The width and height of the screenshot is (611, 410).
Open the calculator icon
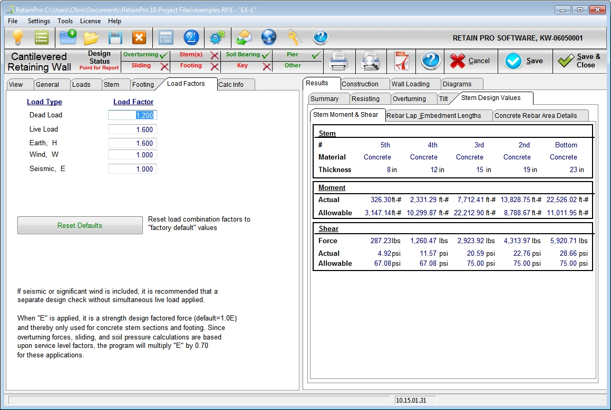tap(166, 38)
